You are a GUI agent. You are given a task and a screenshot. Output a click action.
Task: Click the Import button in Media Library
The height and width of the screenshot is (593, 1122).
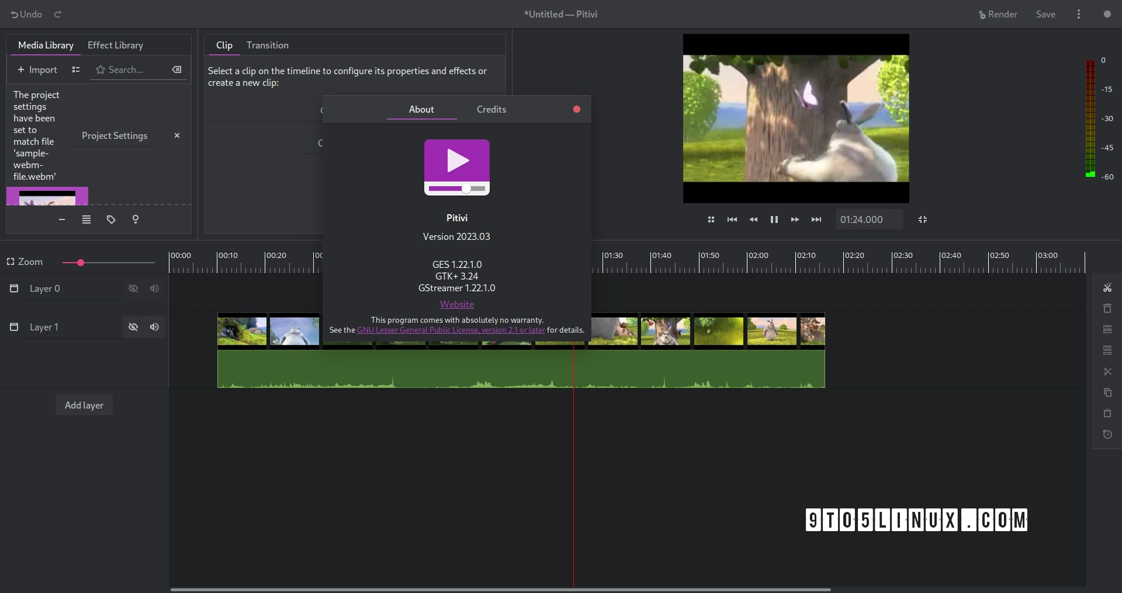click(x=37, y=70)
